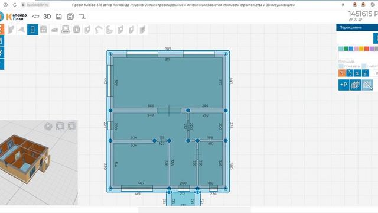
Task: Click the 256 dimension on interior wall
Action: tap(206, 106)
